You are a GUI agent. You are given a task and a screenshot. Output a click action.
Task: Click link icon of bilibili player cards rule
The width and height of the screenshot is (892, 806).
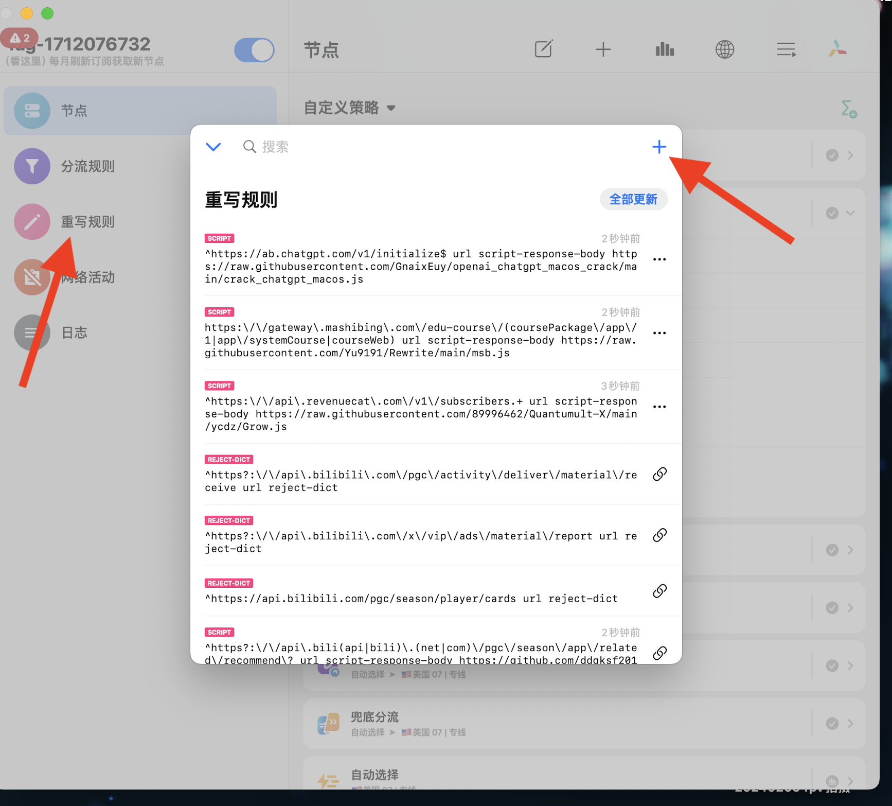pos(659,591)
